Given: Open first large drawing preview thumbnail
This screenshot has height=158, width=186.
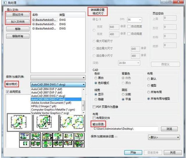Looking at the screenshot, I should tap(19, 123).
